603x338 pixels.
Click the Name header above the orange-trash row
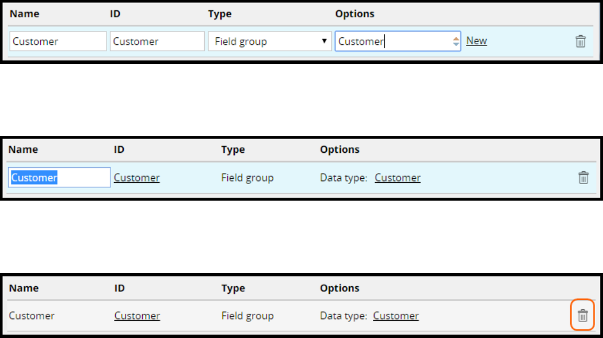(x=24, y=288)
